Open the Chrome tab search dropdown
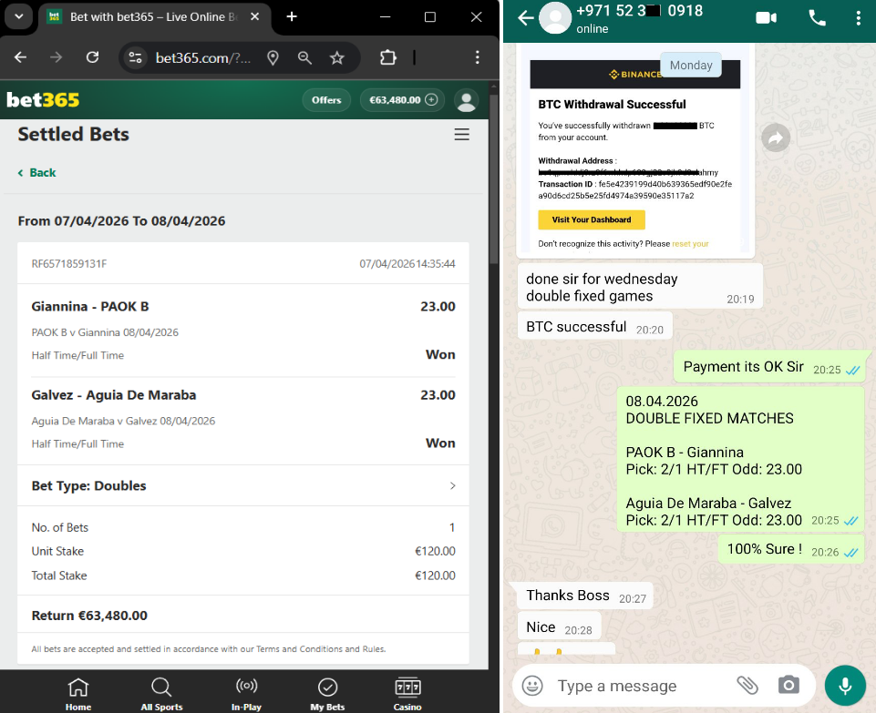The image size is (876, 713). [19, 17]
